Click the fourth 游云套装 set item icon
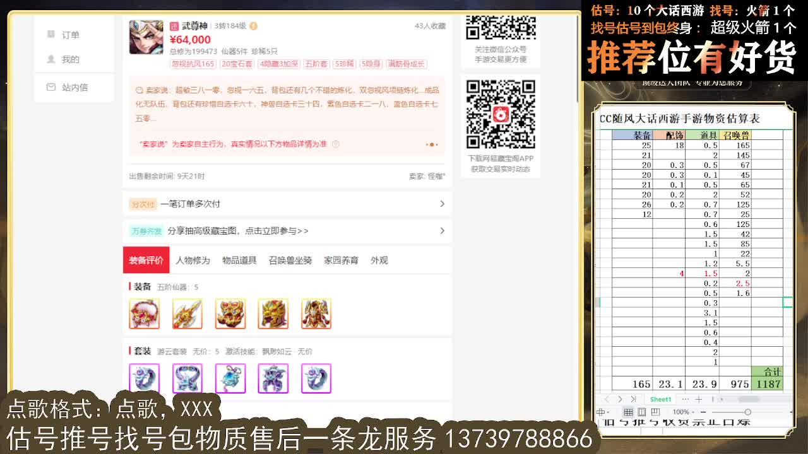Screen dimensions: 808x454 click(x=273, y=378)
